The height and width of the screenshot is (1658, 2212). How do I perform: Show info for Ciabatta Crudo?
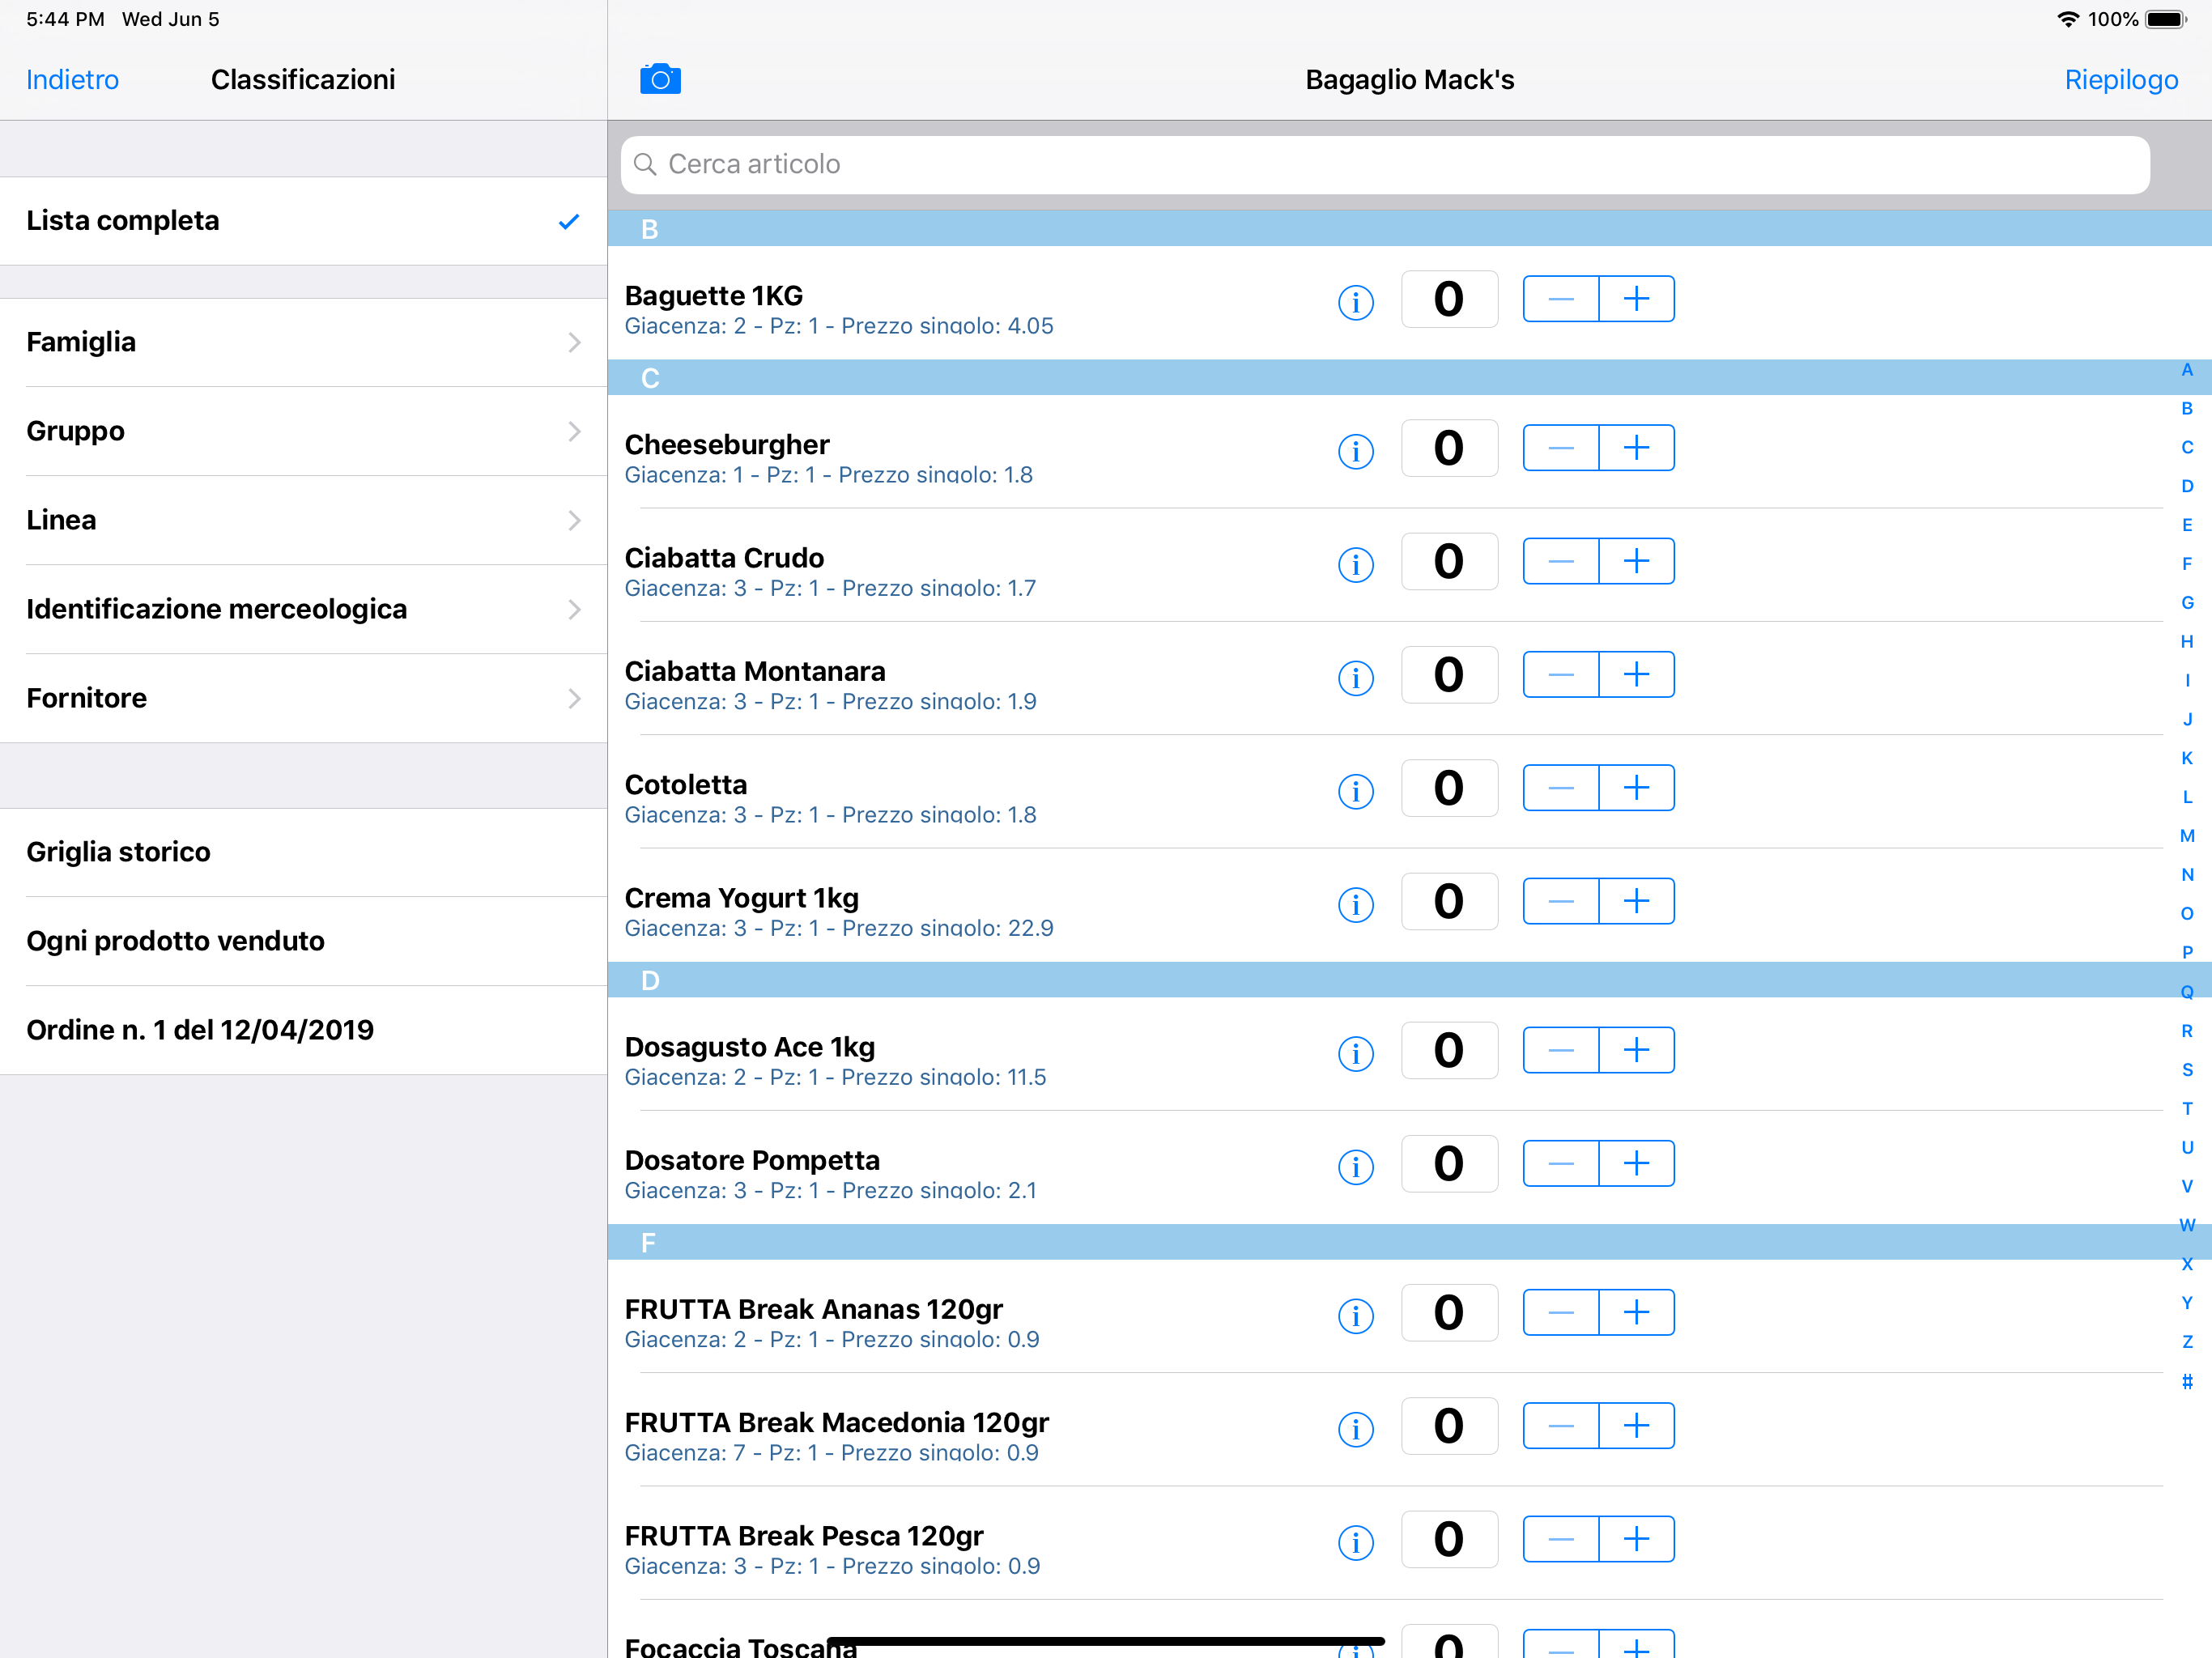1355,564
